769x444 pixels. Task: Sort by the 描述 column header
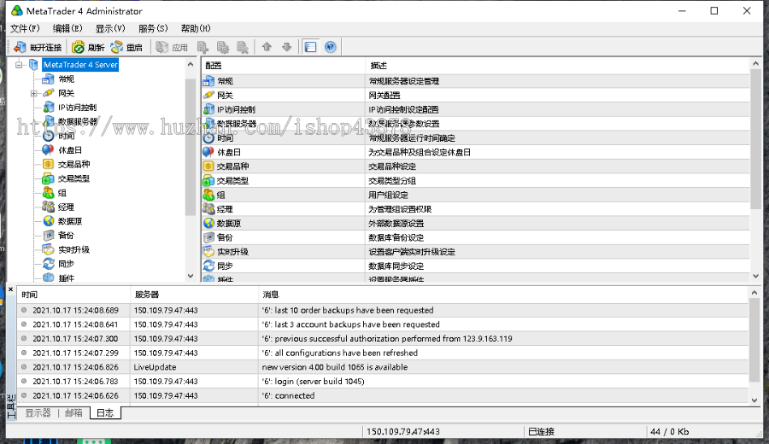[x=558, y=65]
